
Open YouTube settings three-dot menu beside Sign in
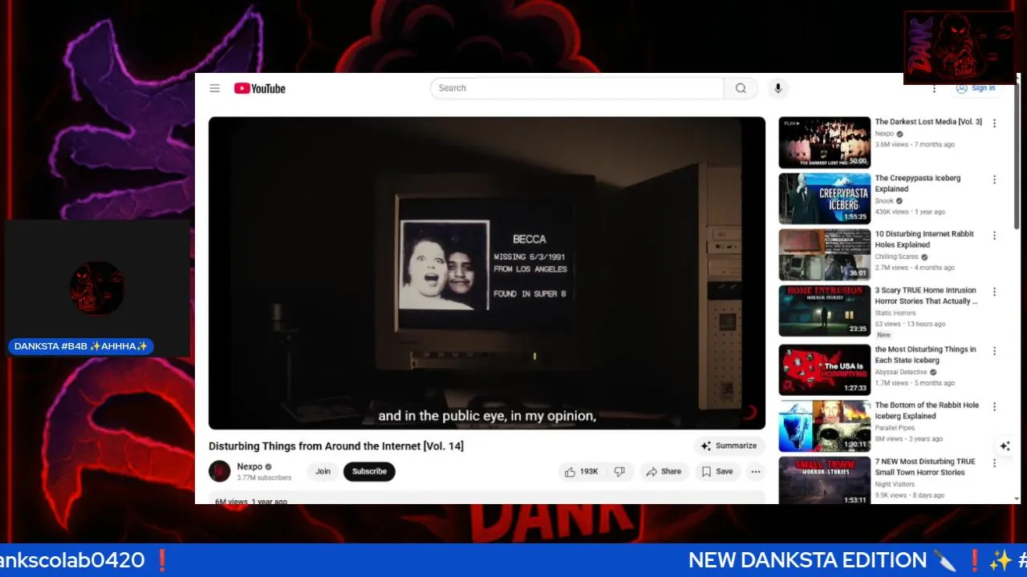934,89
